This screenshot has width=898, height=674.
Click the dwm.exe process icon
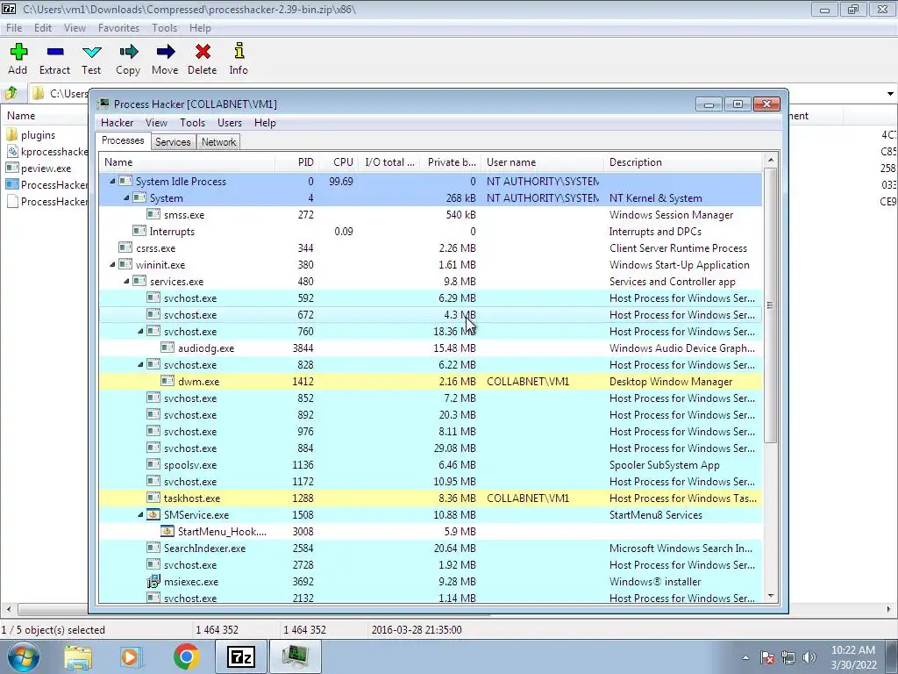pos(167,381)
